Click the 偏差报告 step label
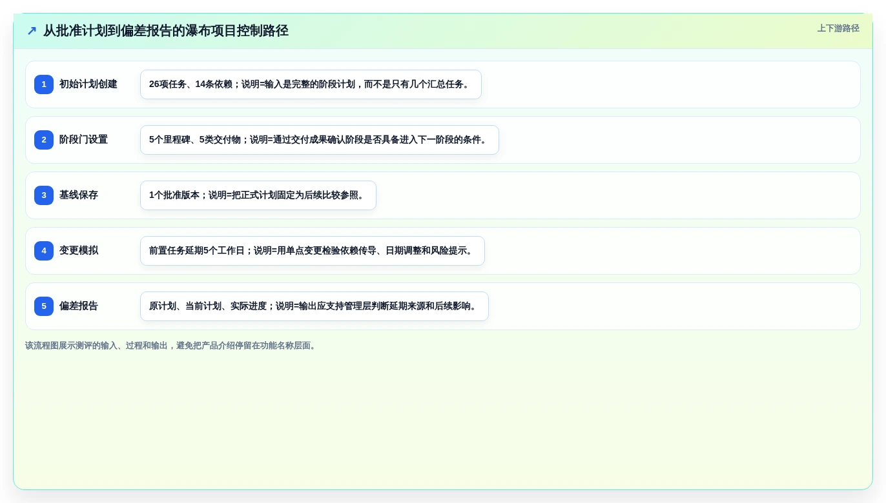The height and width of the screenshot is (503, 886). coord(79,306)
